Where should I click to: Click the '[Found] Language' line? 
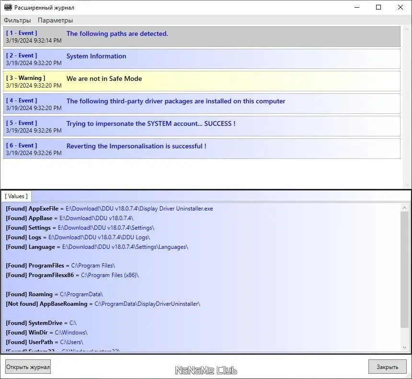(x=97, y=247)
